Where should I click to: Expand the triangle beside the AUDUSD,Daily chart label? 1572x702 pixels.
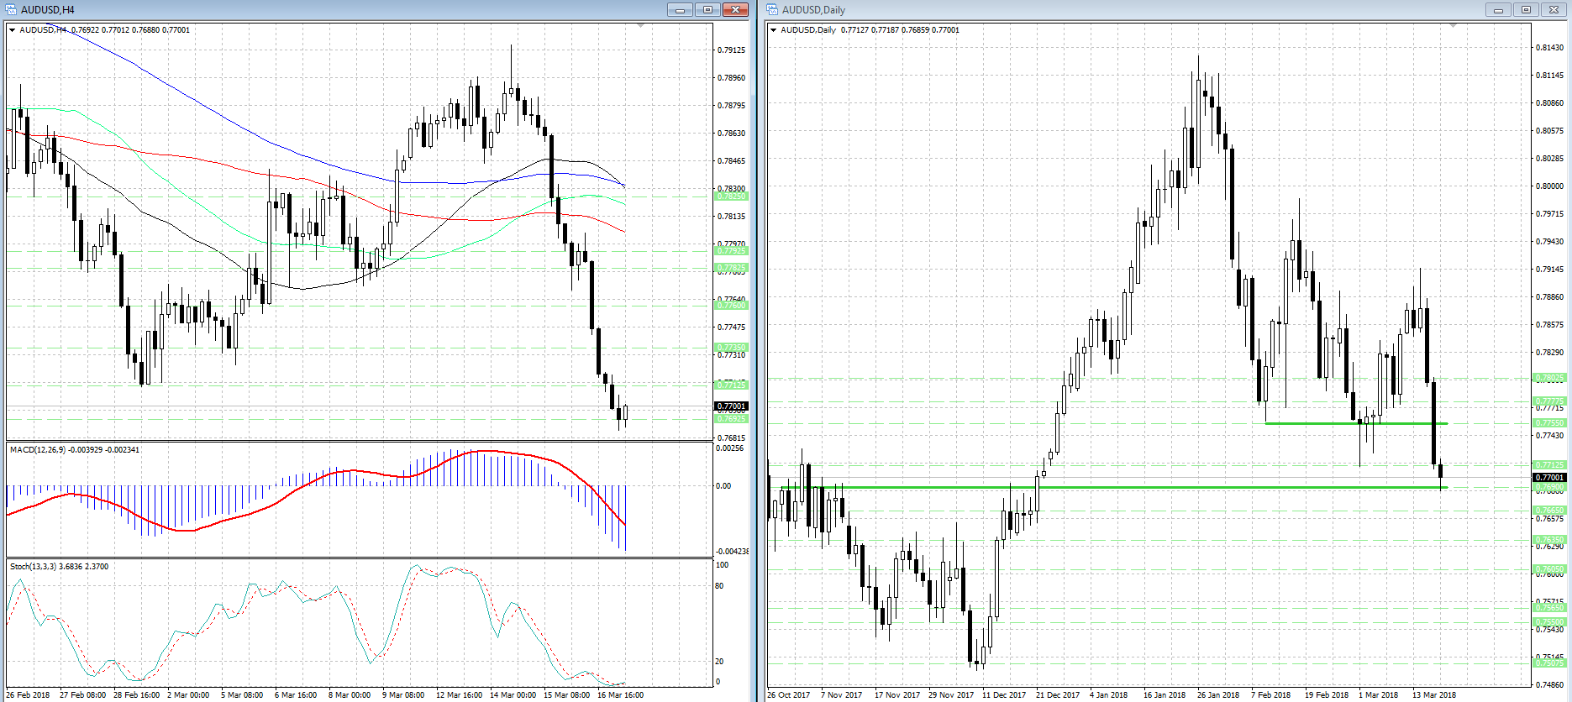[x=773, y=30]
